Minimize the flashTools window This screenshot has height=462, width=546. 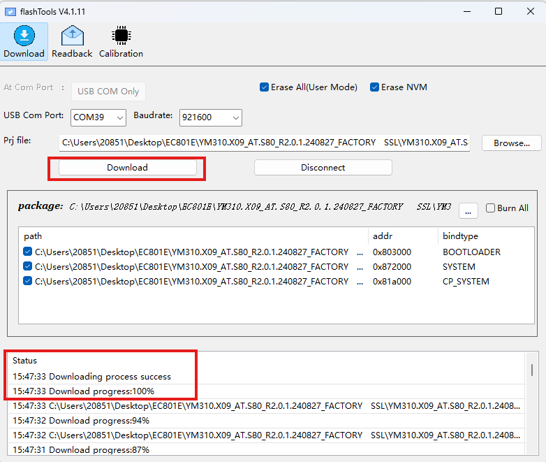point(466,11)
